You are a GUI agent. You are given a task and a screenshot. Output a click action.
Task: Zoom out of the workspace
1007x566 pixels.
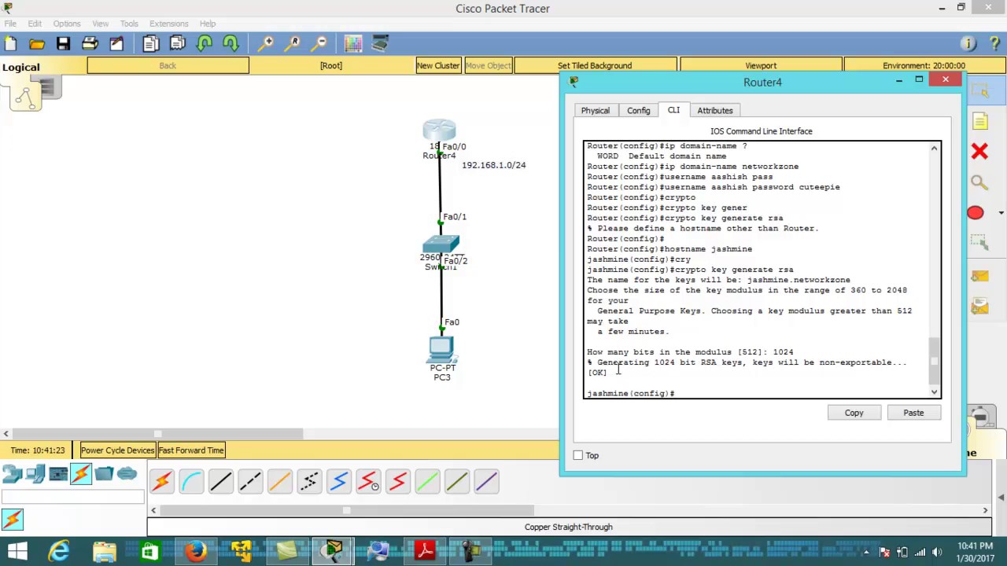(320, 43)
